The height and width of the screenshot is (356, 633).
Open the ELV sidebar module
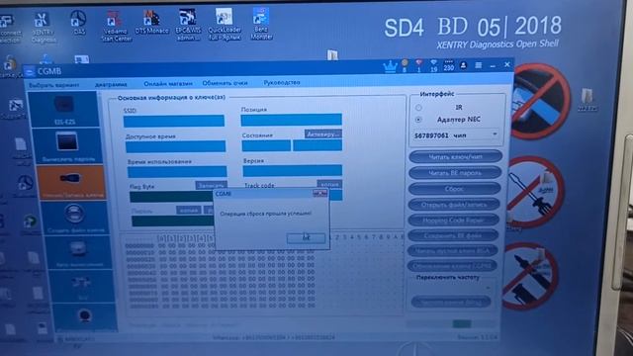click(81, 286)
